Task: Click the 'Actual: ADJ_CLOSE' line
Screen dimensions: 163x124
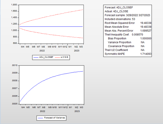Action: [x=116, y=11]
